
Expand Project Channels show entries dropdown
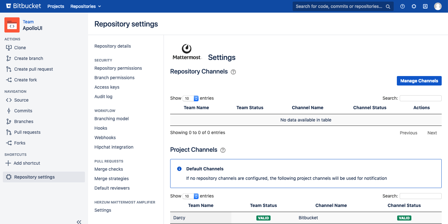tap(191, 196)
